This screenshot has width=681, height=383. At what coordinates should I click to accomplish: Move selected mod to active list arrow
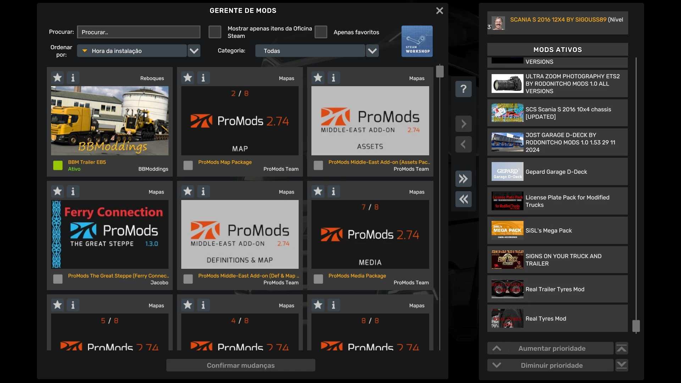(x=463, y=124)
